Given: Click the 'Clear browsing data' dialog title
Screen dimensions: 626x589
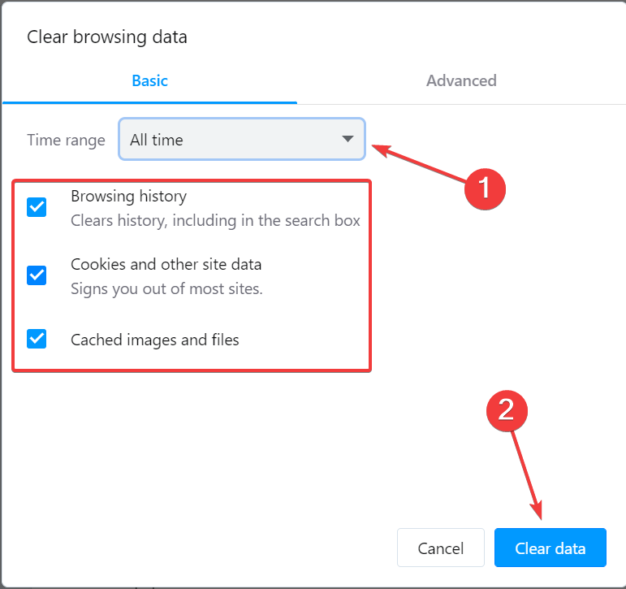Looking at the screenshot, I should (107, 37).
